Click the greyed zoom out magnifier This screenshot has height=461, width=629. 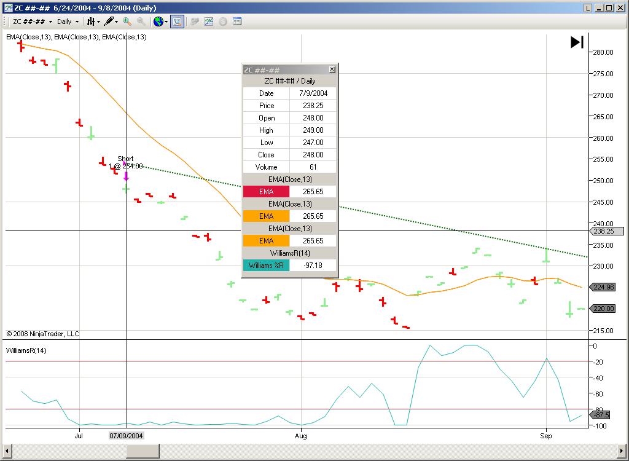(x=141, y=22)
